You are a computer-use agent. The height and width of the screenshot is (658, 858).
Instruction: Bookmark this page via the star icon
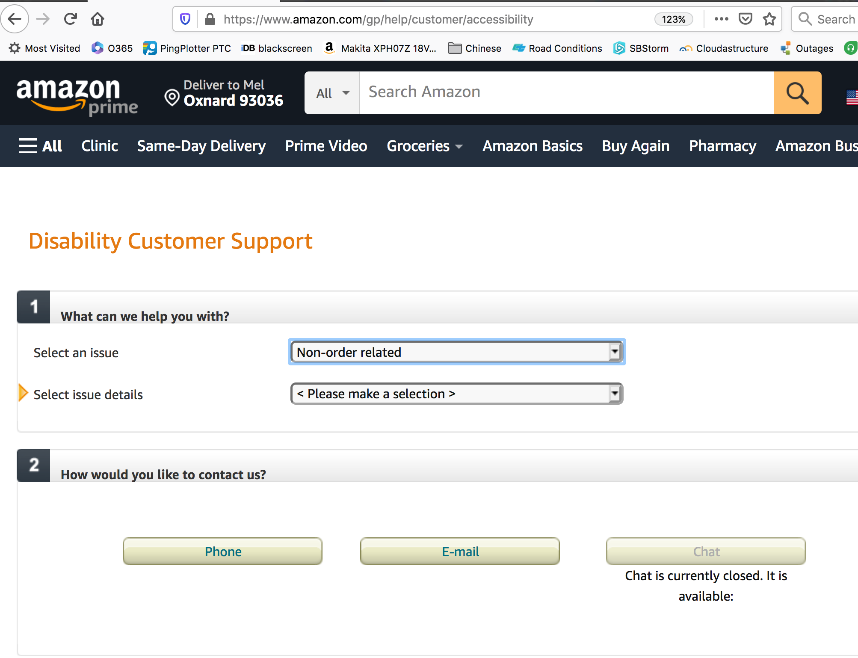pyautogui.click(x=769, y=19)
